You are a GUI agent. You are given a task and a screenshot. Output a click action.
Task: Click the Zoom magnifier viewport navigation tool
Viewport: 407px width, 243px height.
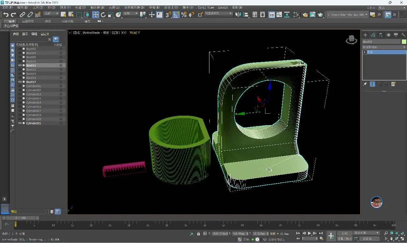tap(386, 233)
